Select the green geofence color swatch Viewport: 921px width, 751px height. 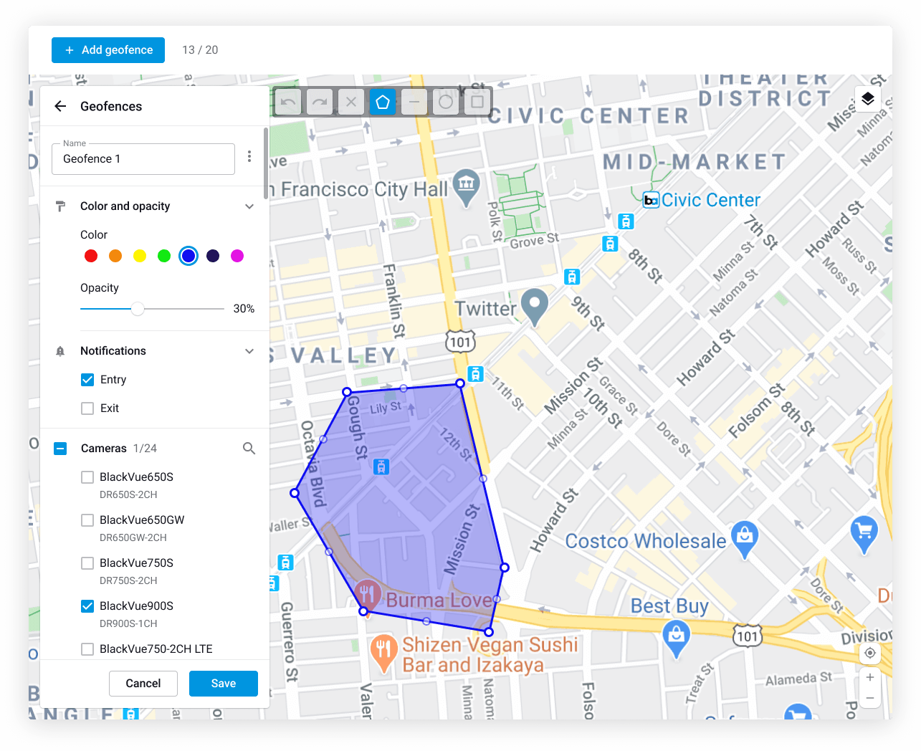click(x=163, y=255)
